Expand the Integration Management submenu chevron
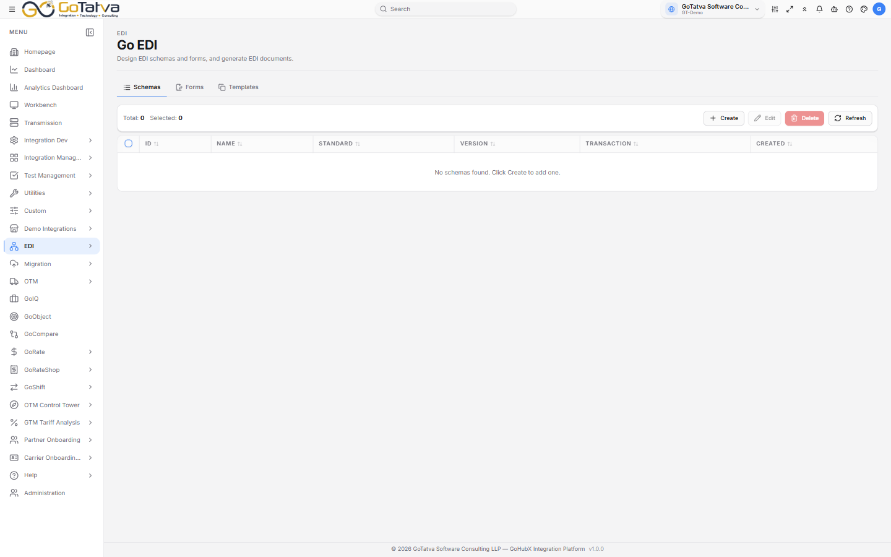 coord(90,158)
